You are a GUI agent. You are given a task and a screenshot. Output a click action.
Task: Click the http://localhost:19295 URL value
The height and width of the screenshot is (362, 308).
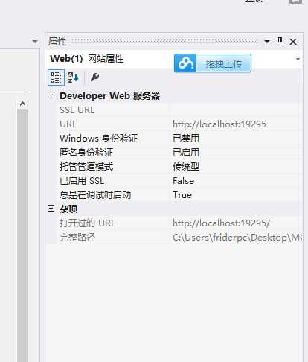(219, 124)
